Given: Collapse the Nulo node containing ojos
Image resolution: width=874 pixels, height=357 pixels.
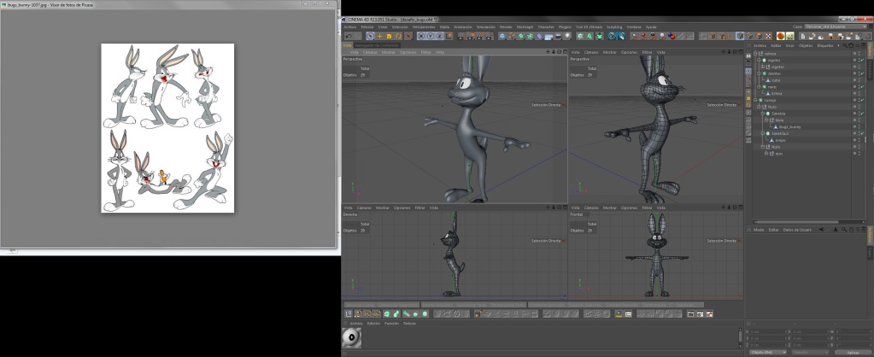Looking at the screenshot, I should 763,147.
